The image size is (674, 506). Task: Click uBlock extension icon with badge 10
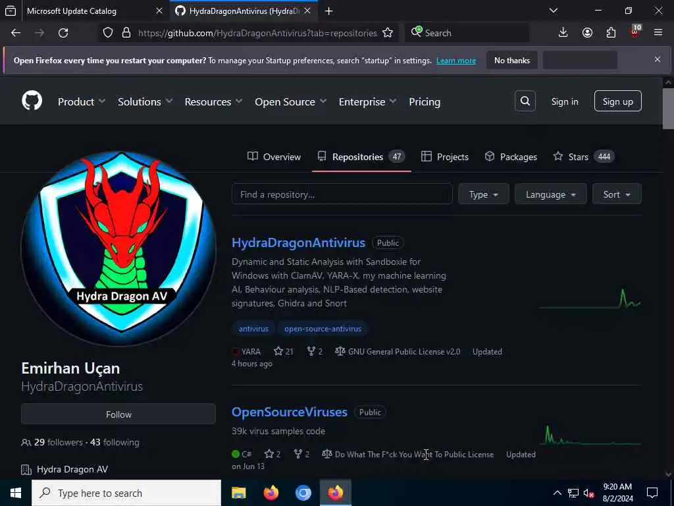635,32
